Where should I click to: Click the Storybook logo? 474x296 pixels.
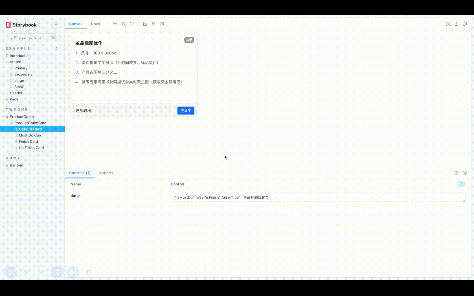click(21, 25)
